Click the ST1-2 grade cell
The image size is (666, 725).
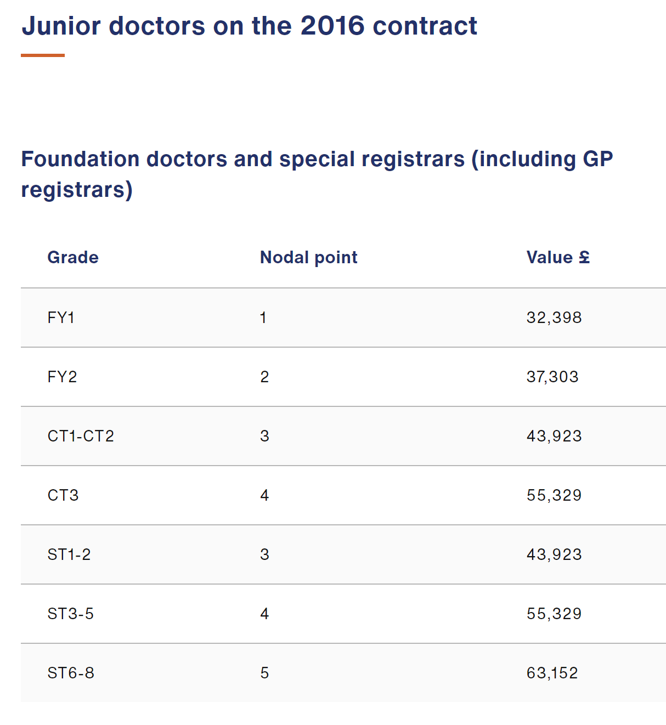pyautogui.click(x=69, y=554)
